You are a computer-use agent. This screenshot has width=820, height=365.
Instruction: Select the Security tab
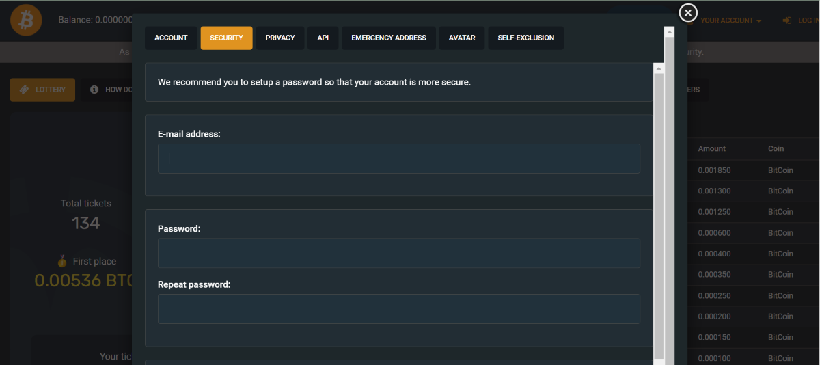pyautogui.click(x=226, y=38)
